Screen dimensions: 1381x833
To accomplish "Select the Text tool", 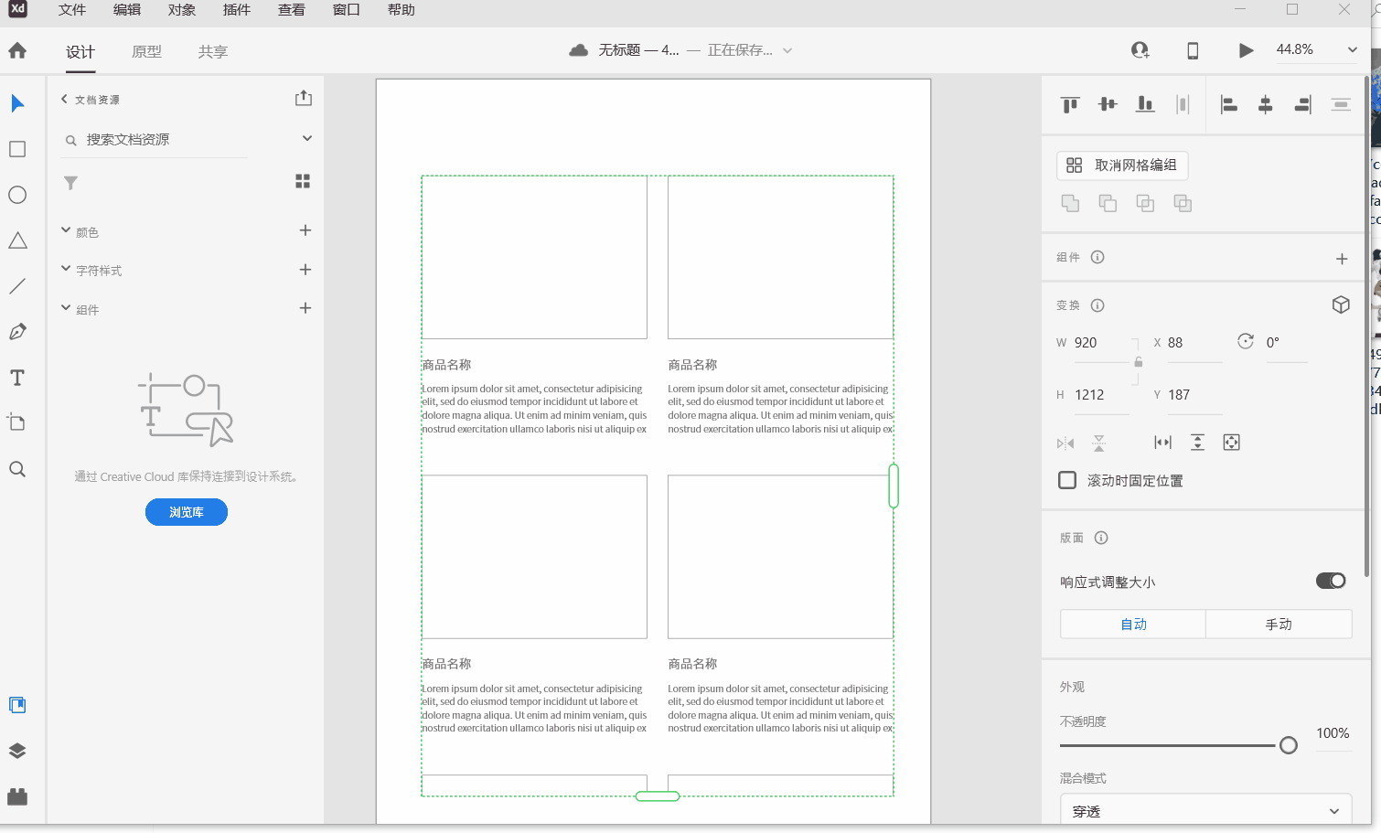I will (x=16, y=377).
